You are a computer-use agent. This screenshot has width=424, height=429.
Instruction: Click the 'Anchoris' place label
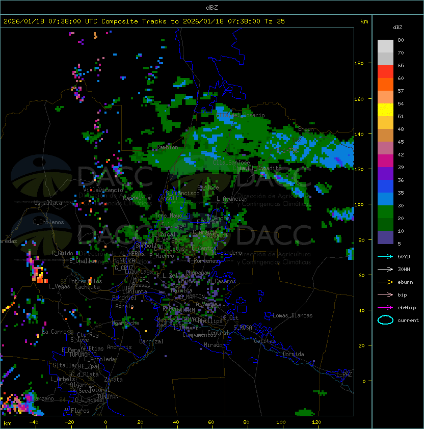tap(119, 347)
